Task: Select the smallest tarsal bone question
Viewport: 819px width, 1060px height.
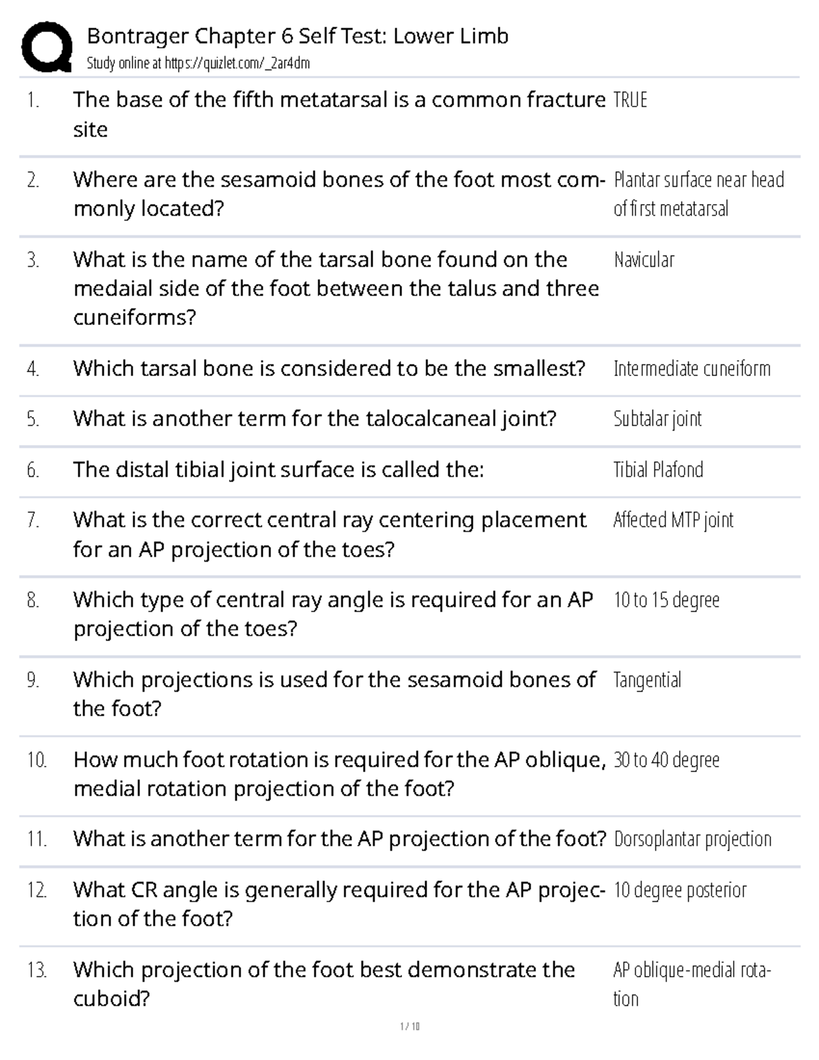Action: tap(329, 369)
